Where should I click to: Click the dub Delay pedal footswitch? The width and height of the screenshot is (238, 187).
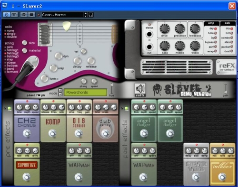[x=105, y=133]
